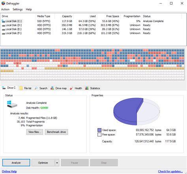The image size is (187, 174).
Task: Click the Windows drive icon in Status
Action: [x=12, y=104]
